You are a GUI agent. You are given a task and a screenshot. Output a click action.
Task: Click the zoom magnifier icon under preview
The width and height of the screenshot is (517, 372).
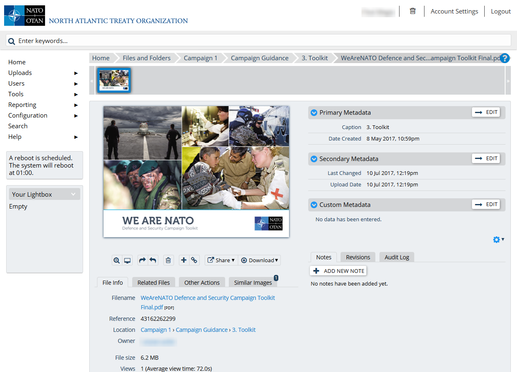117,260
